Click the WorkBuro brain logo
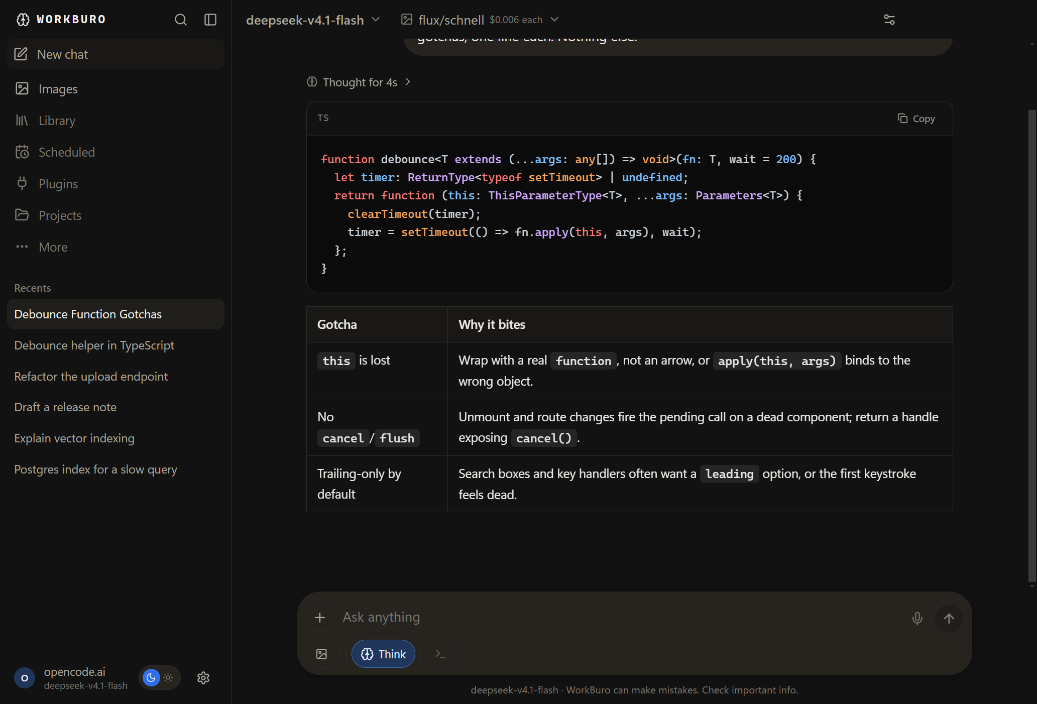Viewport: 1037px width, 704px height. coord(23,20)
